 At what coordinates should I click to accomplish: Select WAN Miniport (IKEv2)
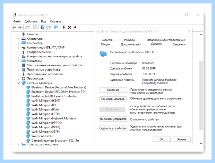(46, 100)
